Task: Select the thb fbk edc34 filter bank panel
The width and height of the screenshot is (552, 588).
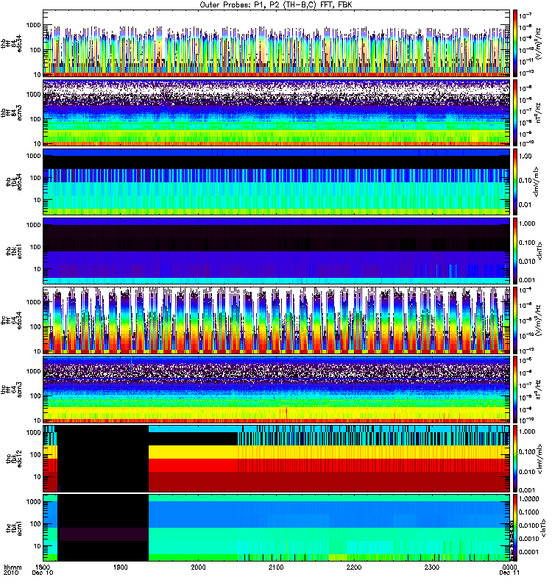Action: point(277,182)
